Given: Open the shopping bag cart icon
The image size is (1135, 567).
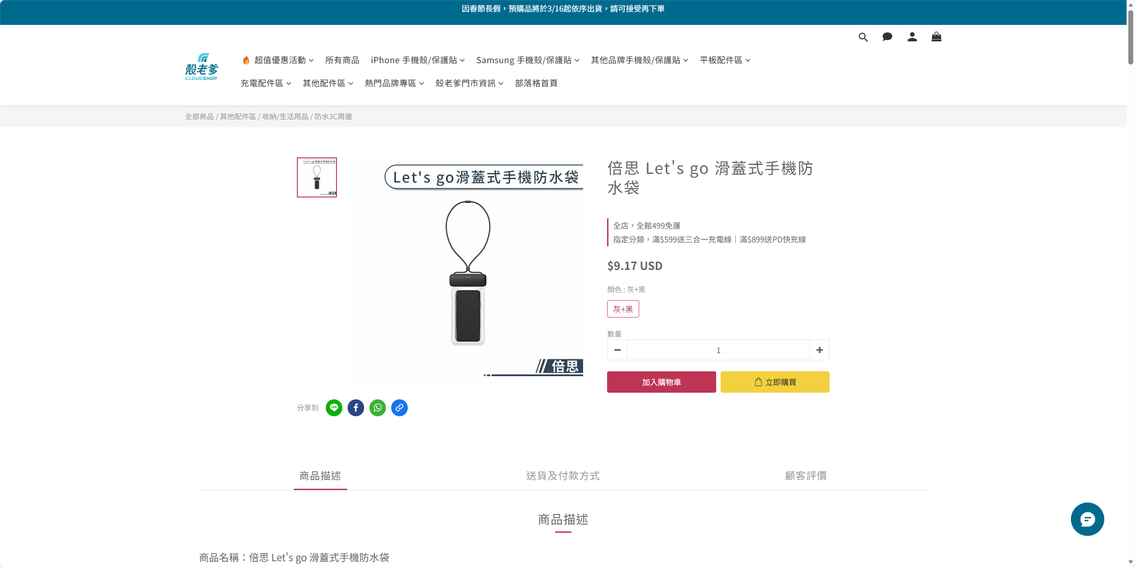Looking at the screenshot, I should [x=936, y=37].
